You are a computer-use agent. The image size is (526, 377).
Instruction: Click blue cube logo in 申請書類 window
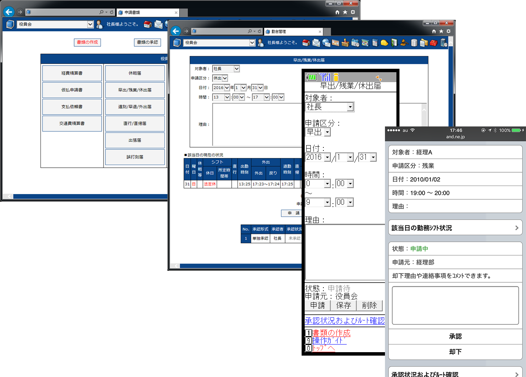(10, 24)
